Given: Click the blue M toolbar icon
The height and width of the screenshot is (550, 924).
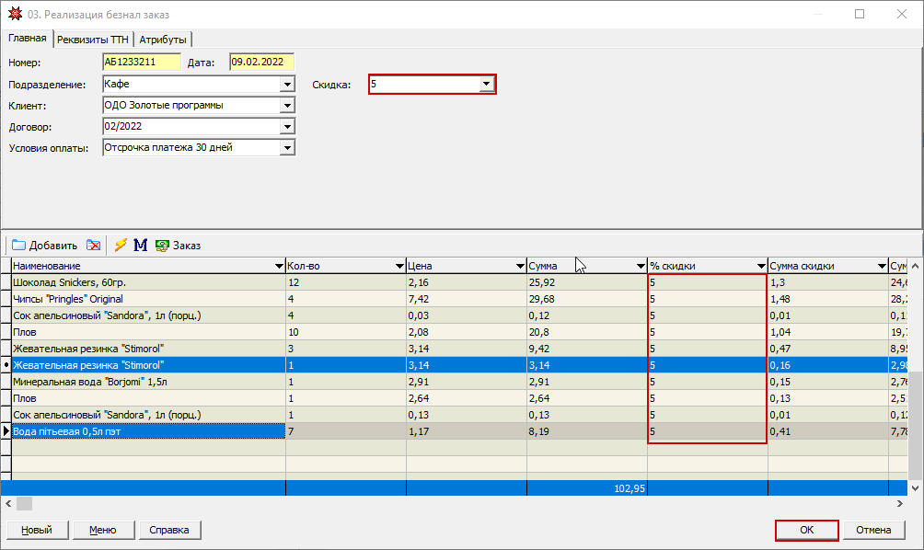Looking at the screenshot, I should (141, 246).
